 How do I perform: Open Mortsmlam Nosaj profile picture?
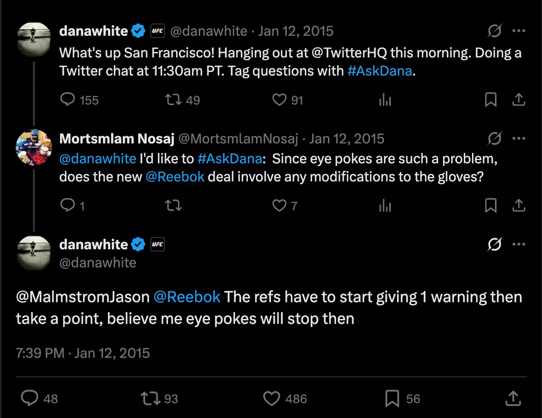pyautogui.click(x=34, y=147)
